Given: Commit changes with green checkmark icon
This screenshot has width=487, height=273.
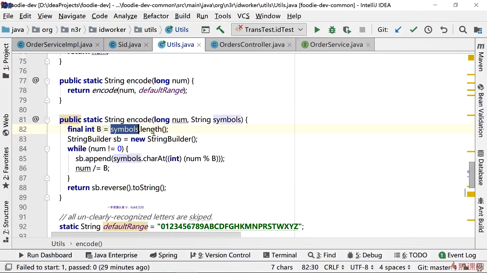Looking at the screenshot, I should click(x=413, y=30).
